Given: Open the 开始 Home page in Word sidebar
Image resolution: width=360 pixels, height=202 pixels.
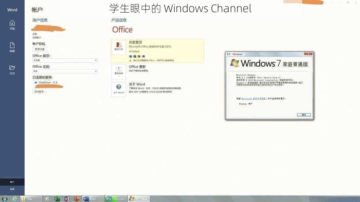Looking at the screenshot, I should [x=12, y=25].
